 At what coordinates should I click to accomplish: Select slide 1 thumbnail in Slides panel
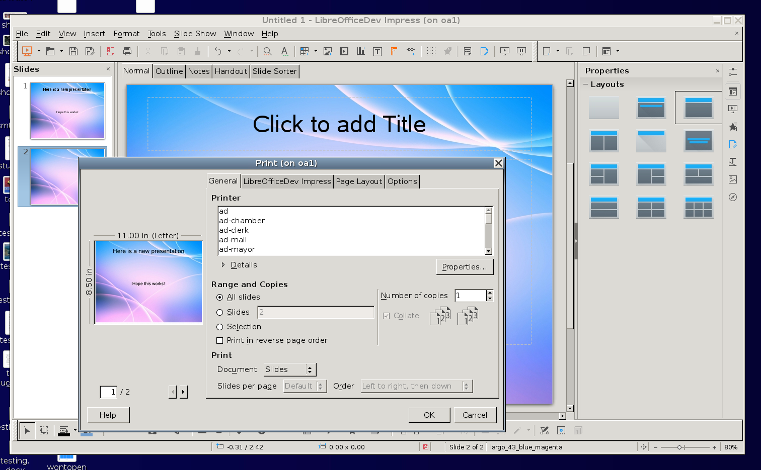(x=67, y=111)
